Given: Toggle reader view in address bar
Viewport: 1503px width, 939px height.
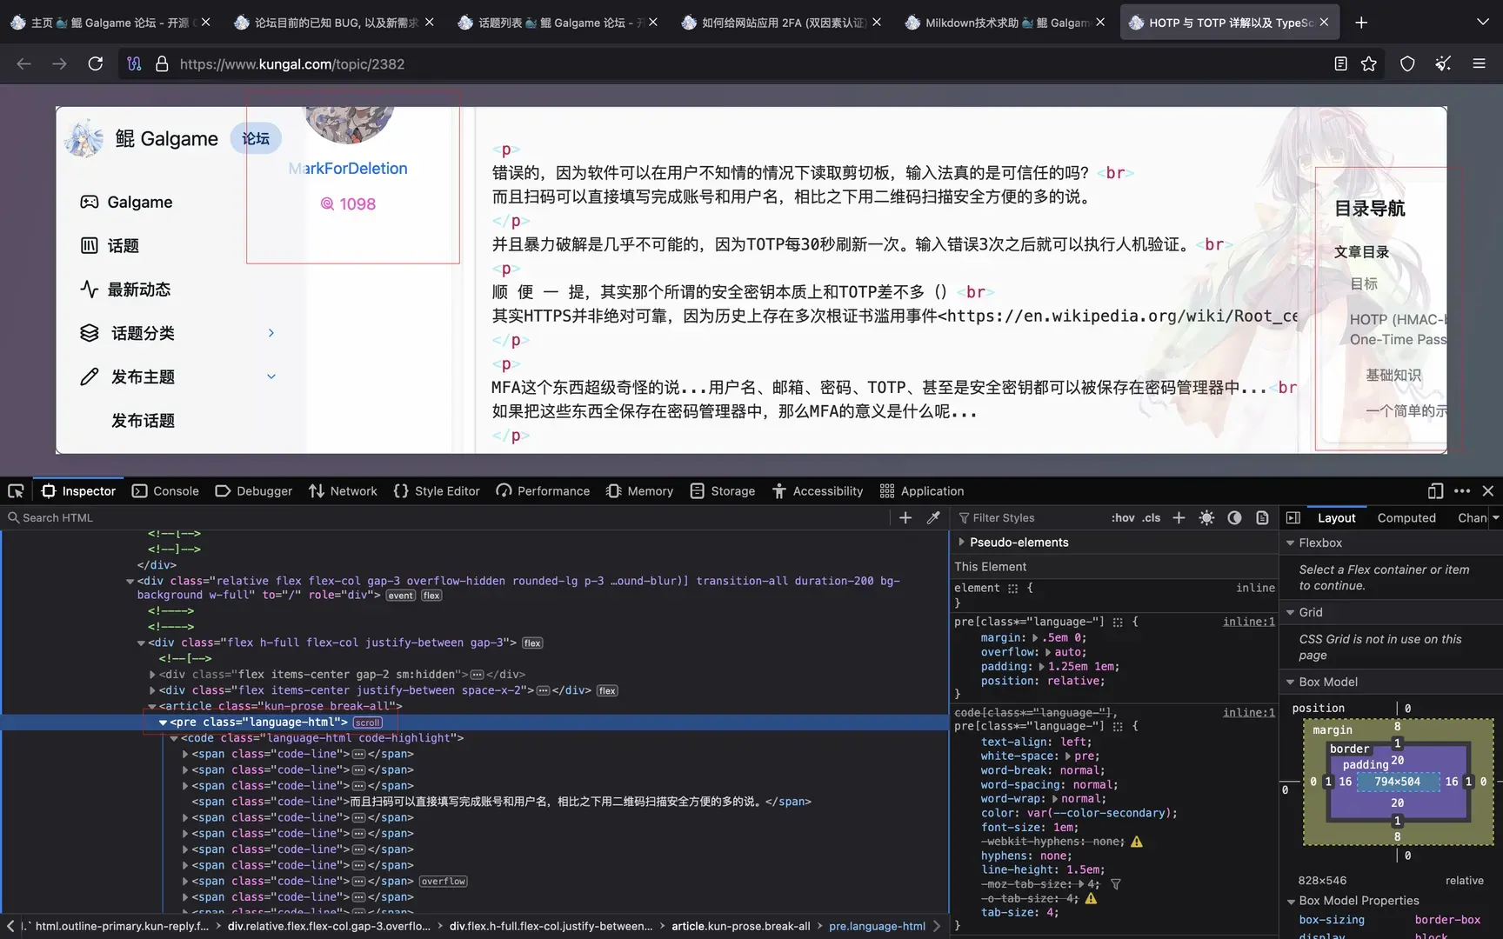Looking at the screenshot, I should tap(1340, 63).
